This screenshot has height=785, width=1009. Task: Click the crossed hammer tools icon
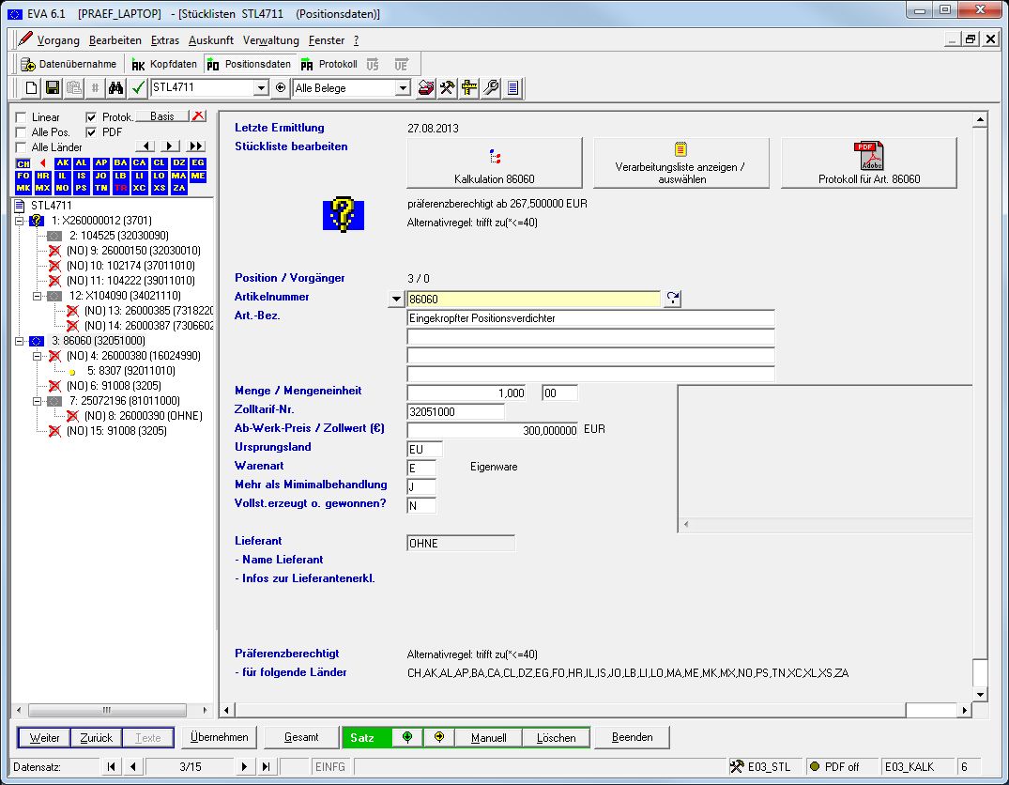448,88
